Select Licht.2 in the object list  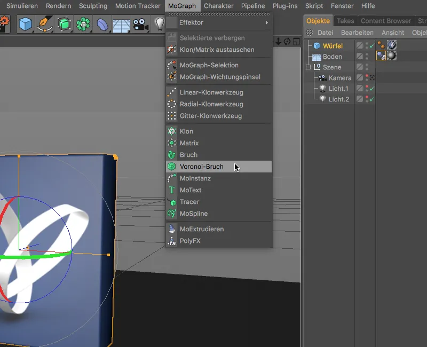pos(338,99)
